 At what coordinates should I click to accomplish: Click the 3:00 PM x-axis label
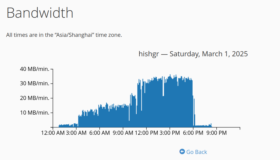tap(170, 133)
